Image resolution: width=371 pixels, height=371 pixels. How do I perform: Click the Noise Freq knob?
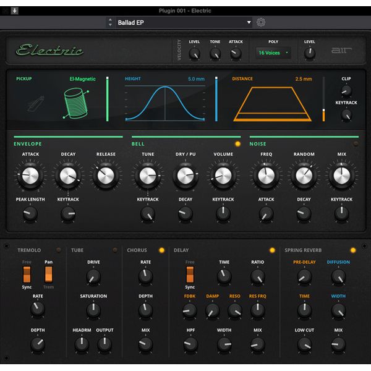266,176
